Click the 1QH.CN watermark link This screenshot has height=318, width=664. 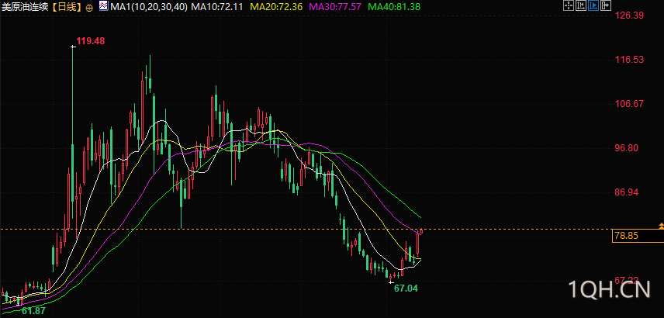click(610, 290)
